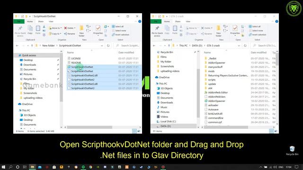Open Pictures in ScriptHookVDotNet window sidebar
The width and height of the screenshot is (303, 170).
(28, 74)
